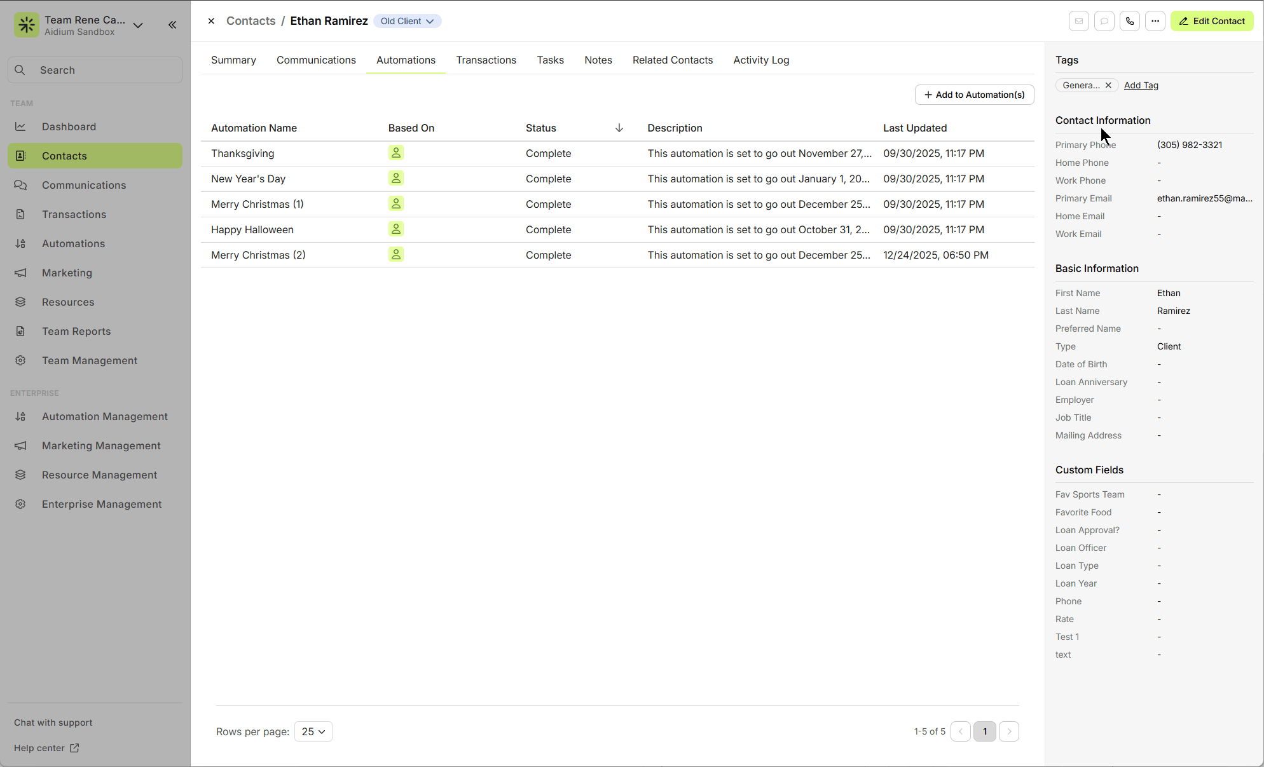Screen dimensions: 1264x767
Task: Collapse the sidebar with double chevron icon
Action: (172, 25)
